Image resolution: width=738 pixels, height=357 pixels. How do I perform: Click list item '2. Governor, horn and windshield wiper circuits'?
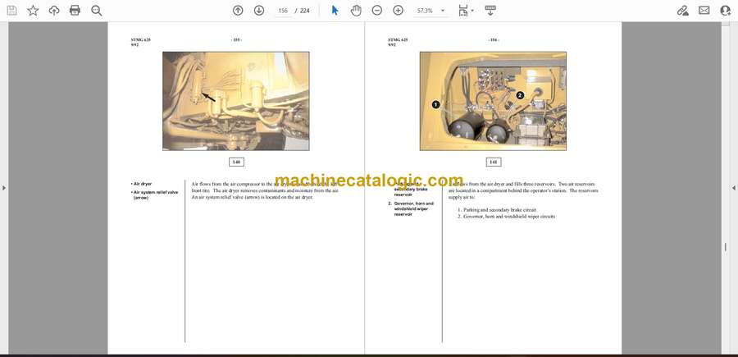pyautogui.click(x=507, y=216)
